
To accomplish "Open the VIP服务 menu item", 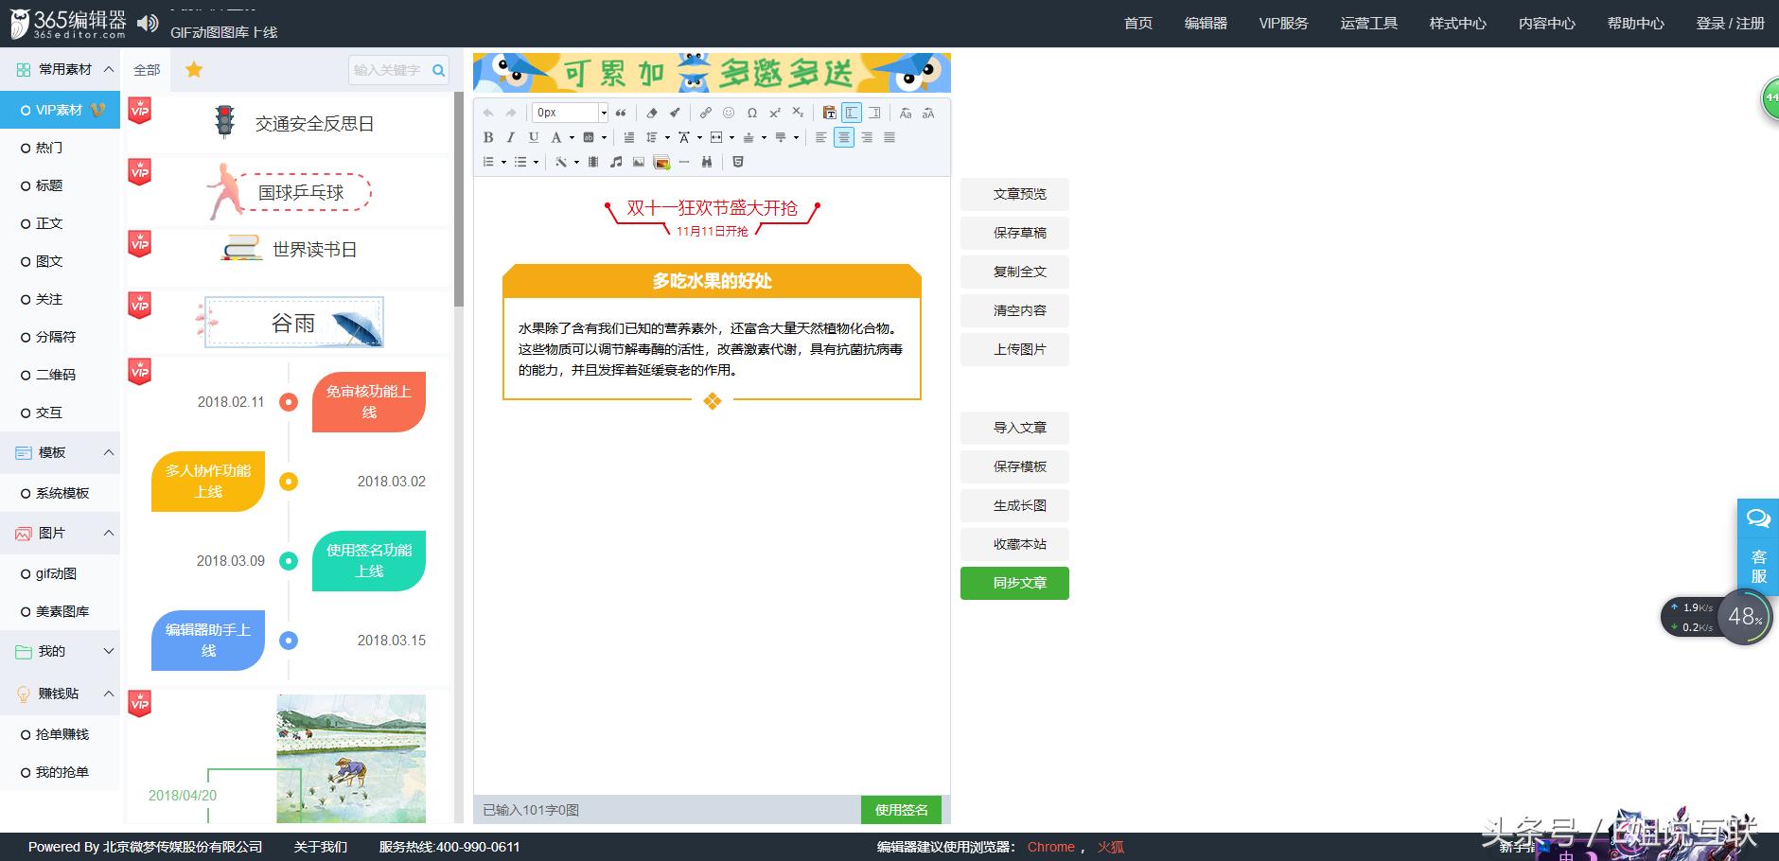I will [x=1283, y=23].
